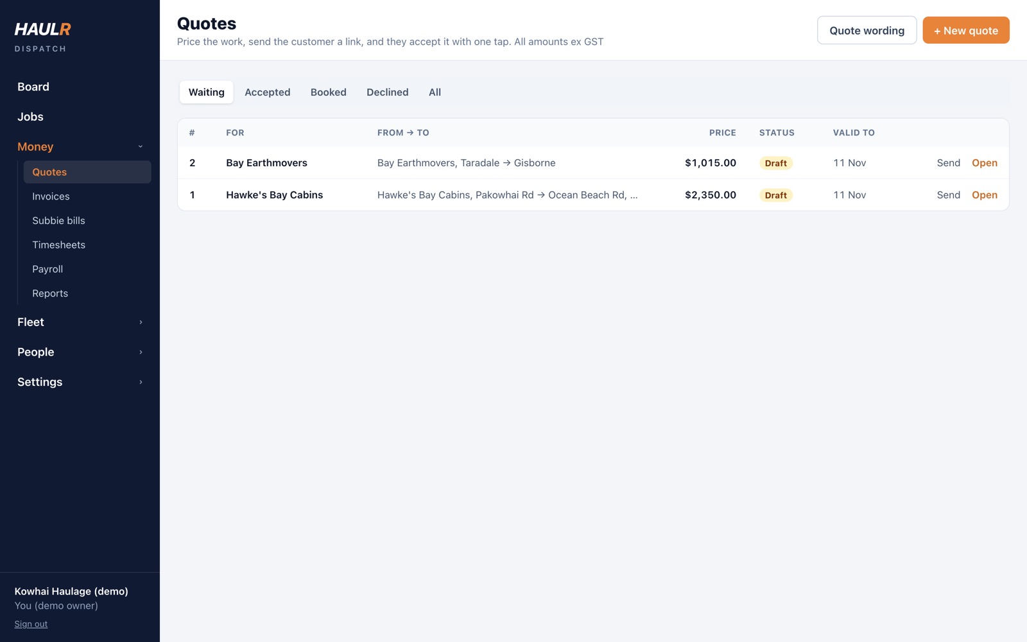
Task: Click the Bay Earthmovers customer name
Action: pos(266,163)
